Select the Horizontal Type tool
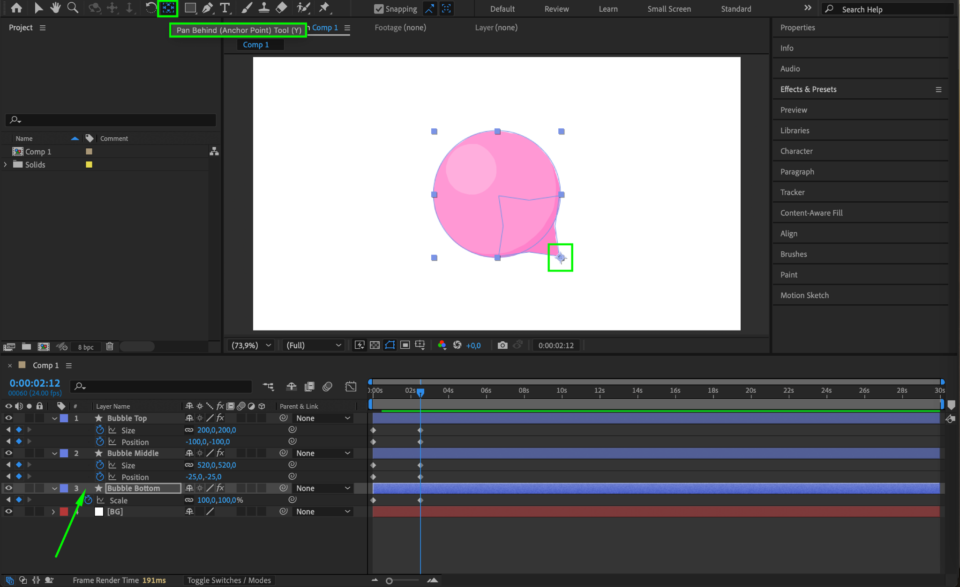Viewport: 960px width, 587px height. pos(225,8)
